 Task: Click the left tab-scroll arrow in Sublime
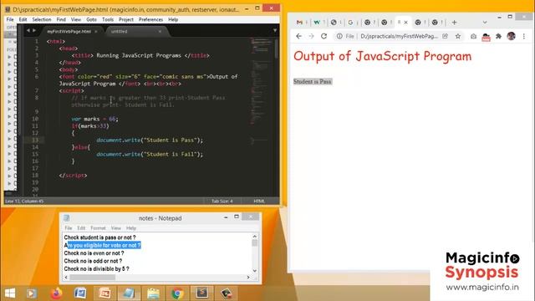pos(28,31)
